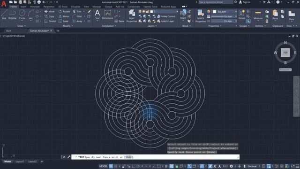Click the Match Properties tool
This screenshot has height=169, width=300.
click(x=201, y=16)
